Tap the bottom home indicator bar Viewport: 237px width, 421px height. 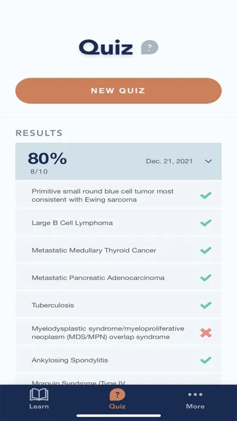click(x=118, y=416)
